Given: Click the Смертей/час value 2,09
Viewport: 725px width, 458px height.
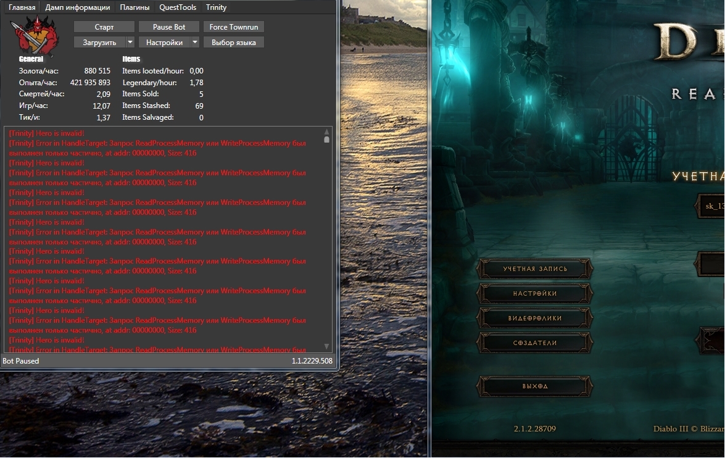Looking at the screenshot, I should click(x=104, y=94).
